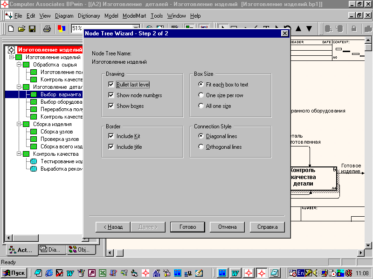Switch to the Word taskbar button
The image size is (373, 279).
click(x=235, y=273)
